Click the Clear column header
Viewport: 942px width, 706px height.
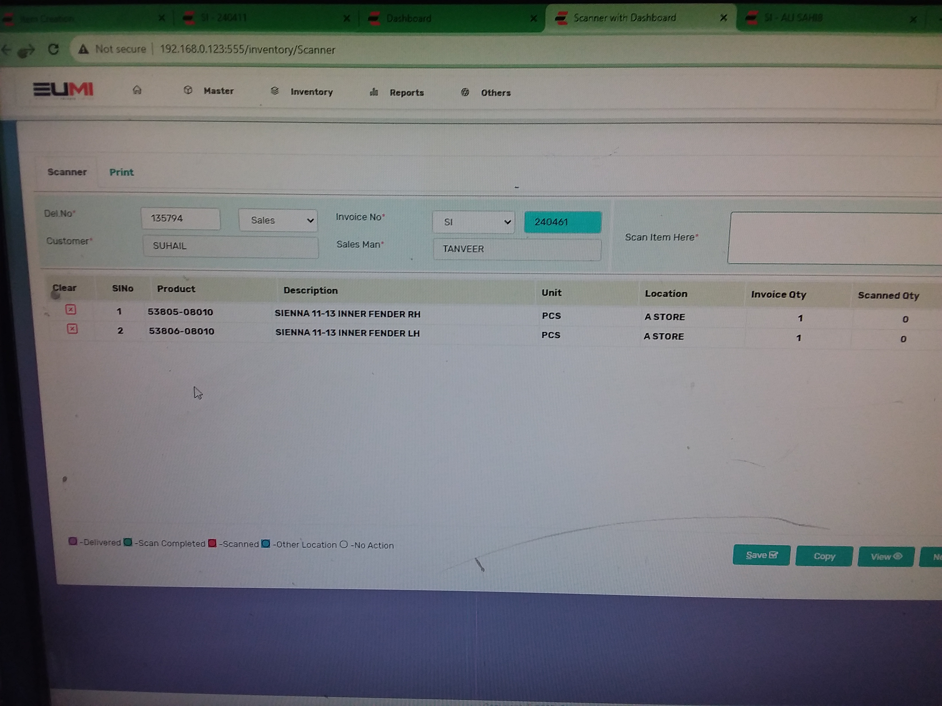pos(64,288)
